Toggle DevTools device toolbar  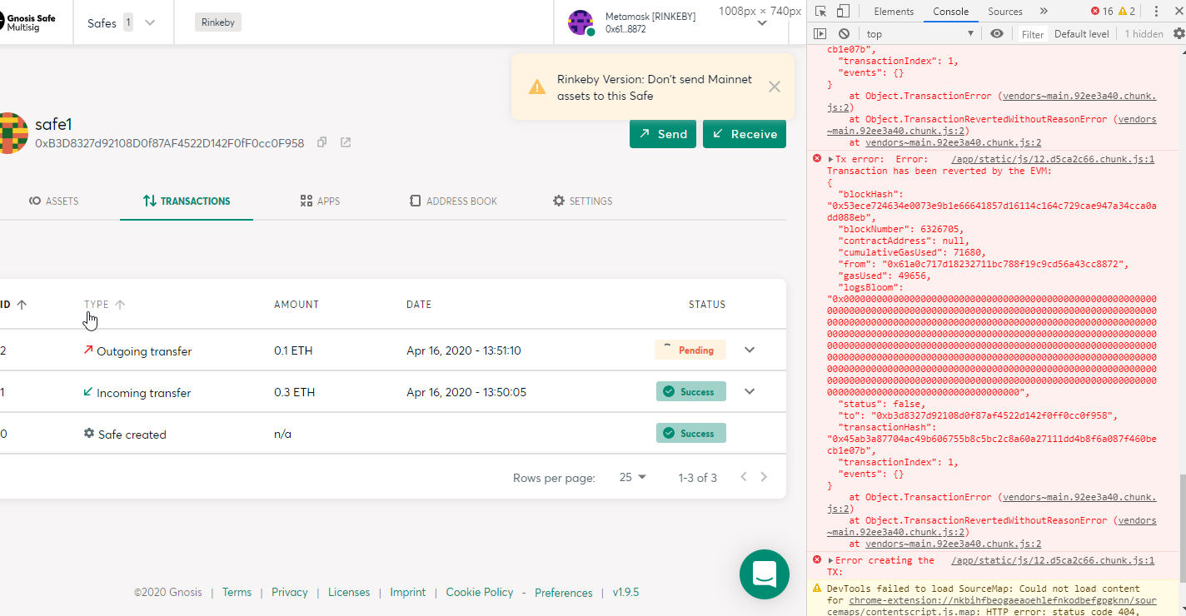tap(843, 12)
